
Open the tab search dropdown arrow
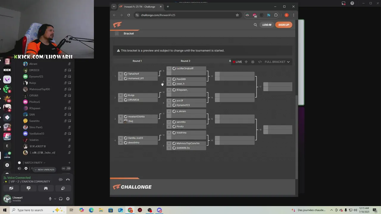point(114,7)
